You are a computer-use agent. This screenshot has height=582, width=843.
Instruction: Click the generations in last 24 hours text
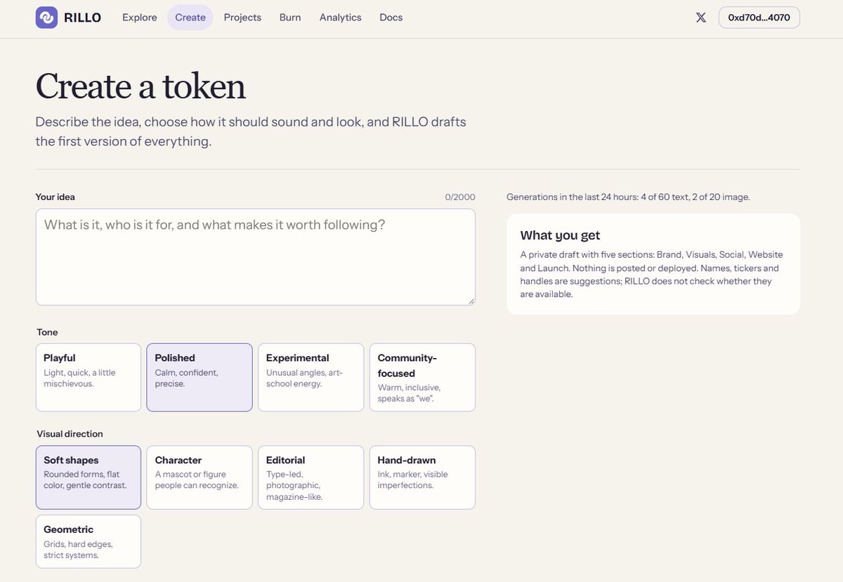(628, 197)
